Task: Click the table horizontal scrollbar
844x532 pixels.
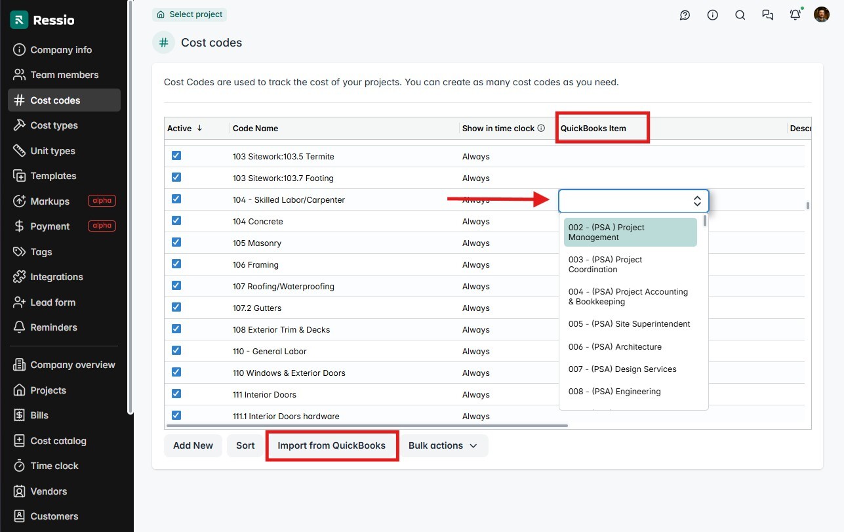Action: [x=366, y=426]
